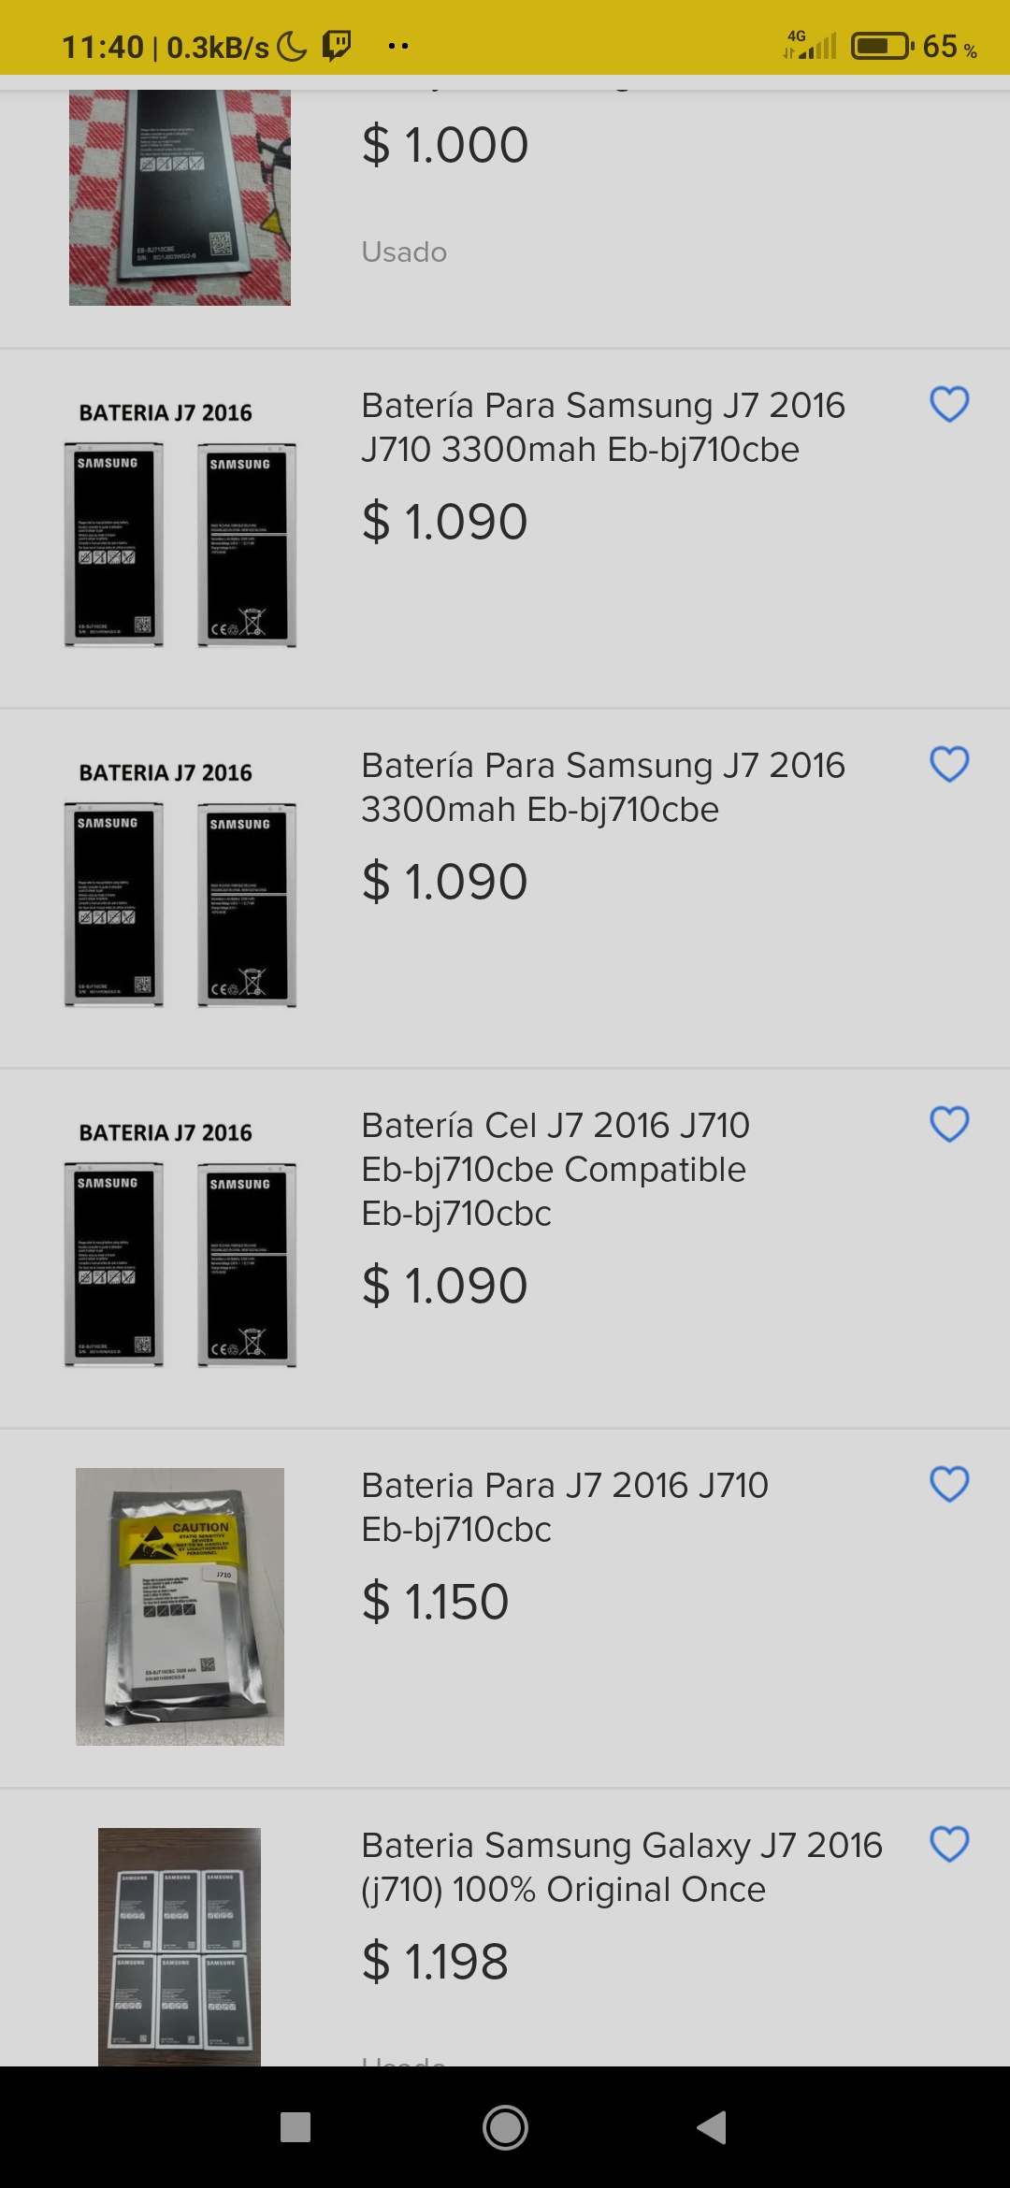1010x2188 pixels.
Task: Open 'Batería Para Samsung J7 2016 J710 3300mah' listing
Action: point(603,427)
